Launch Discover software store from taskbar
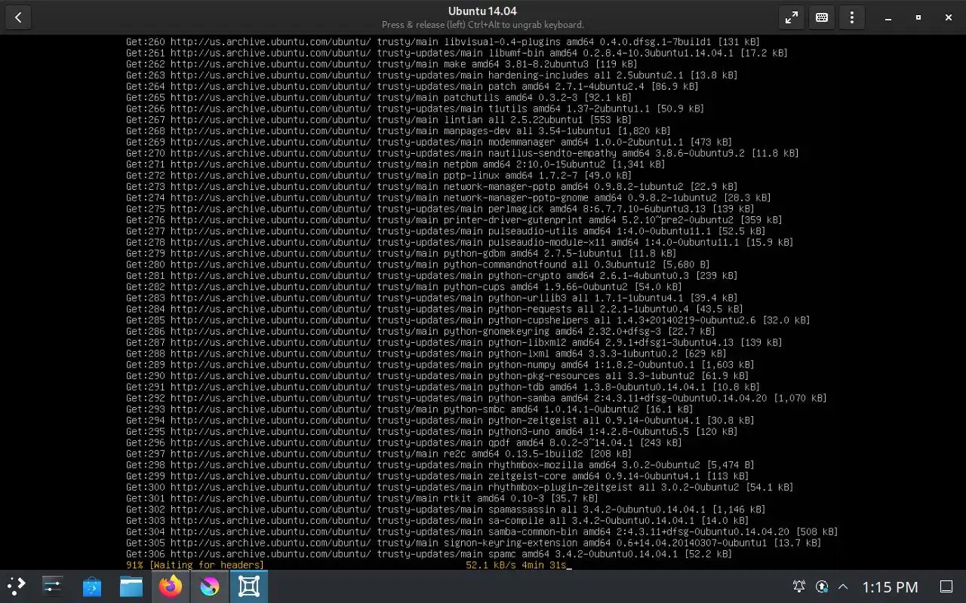Viewport: 966px width, 603px height. click(92, 586)
